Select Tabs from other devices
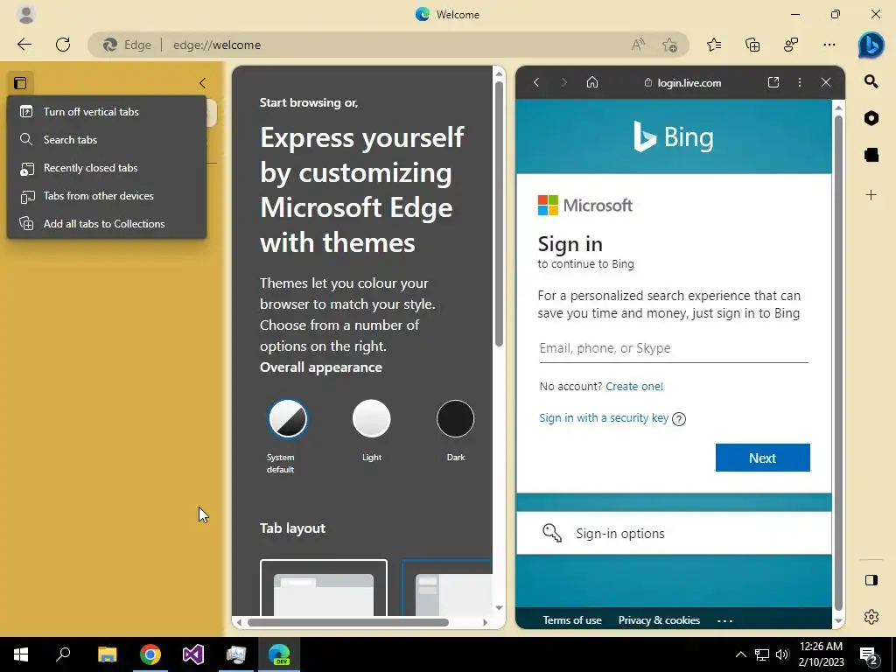 tap(107, 195)
